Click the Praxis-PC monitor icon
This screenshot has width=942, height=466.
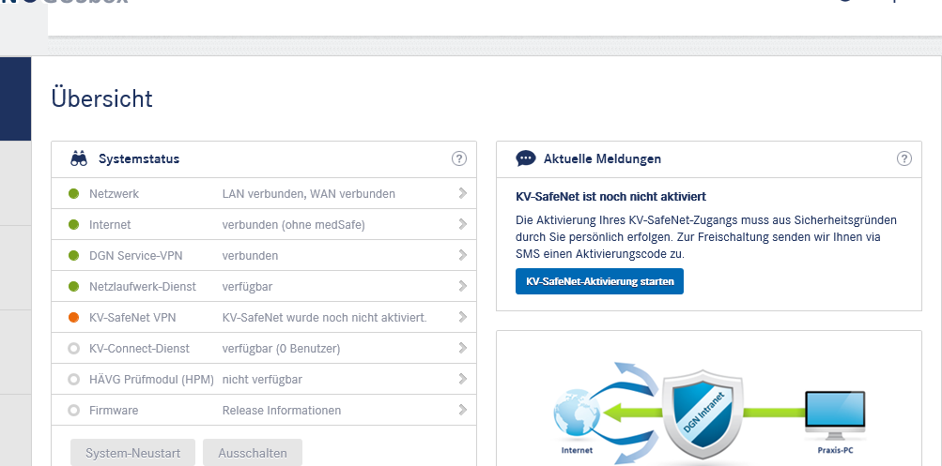pyautogui.click(x=834, y=415)
